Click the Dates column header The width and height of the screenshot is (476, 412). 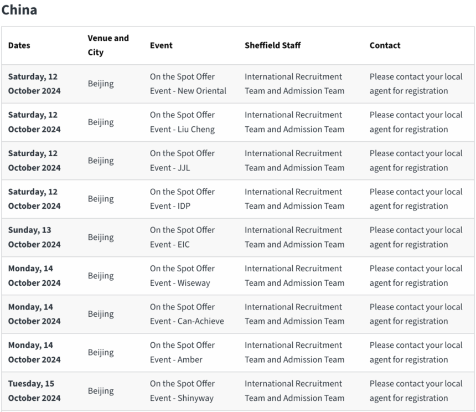(19, 45)
